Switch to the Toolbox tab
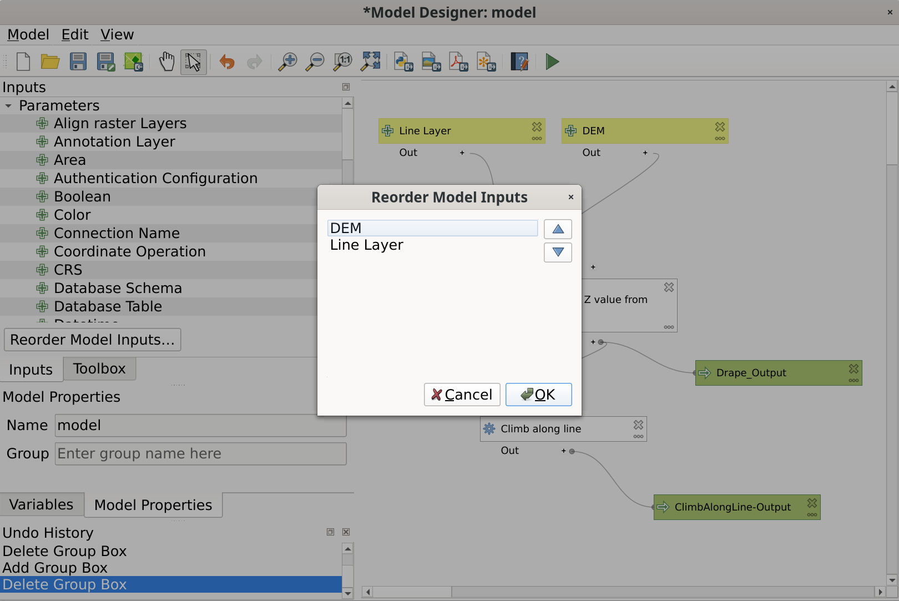899x601 pixels. point(99,369)
